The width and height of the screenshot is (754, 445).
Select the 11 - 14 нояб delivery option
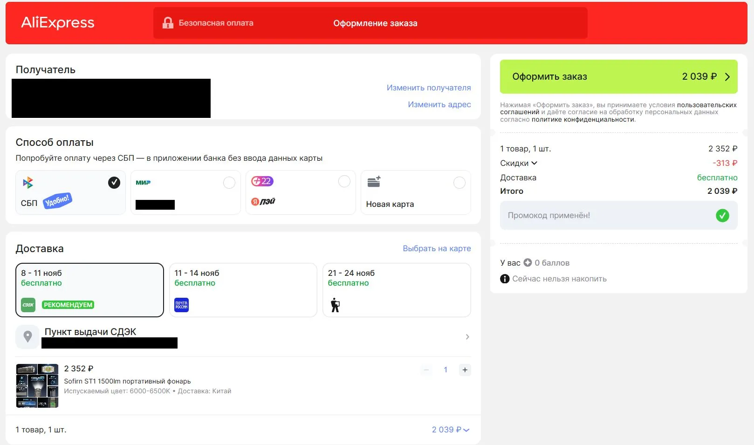click(243, 289)
